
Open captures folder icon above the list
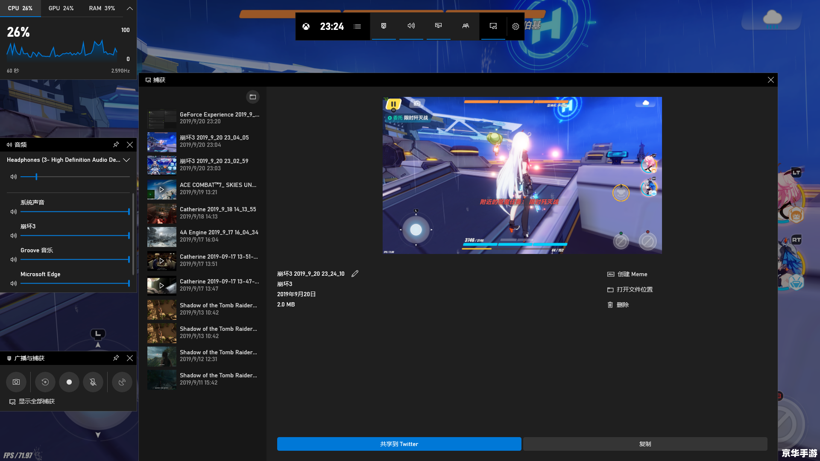click(253, 97)
